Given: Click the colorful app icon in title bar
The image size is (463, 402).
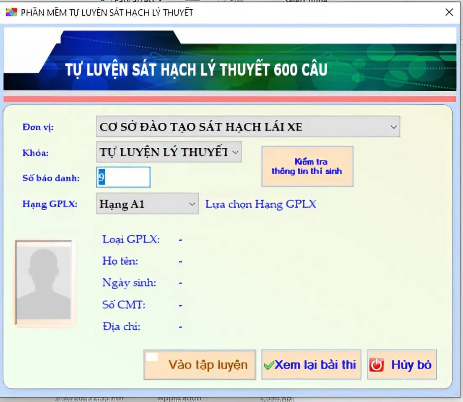Looking at the screenshot, I should point(11,12).
